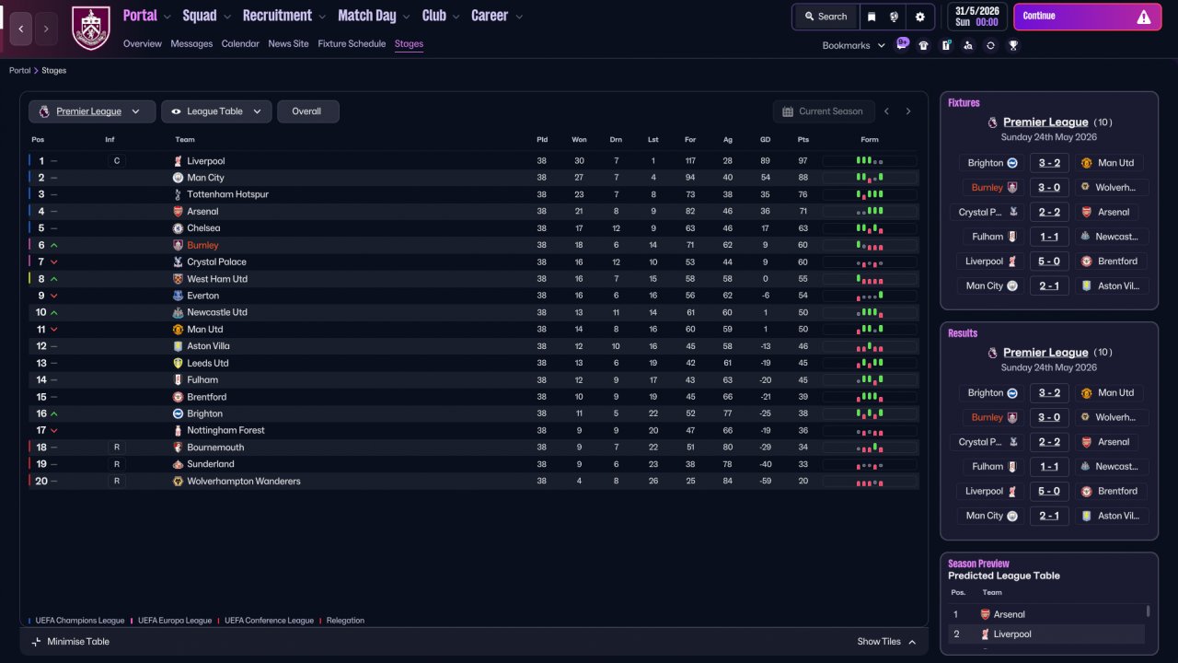
Task: Open settings with the gear icon
Action: (x=919, y=17)
